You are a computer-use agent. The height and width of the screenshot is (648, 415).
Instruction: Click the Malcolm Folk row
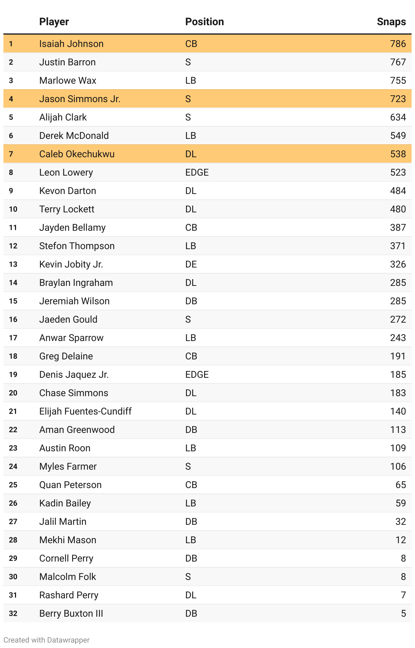click(x=207, y=577)
